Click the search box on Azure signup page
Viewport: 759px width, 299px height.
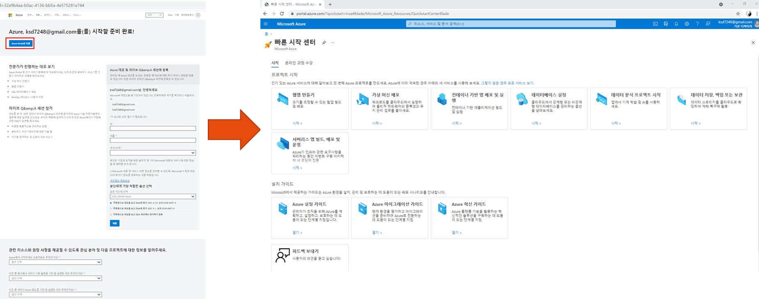tap(154, 15)
